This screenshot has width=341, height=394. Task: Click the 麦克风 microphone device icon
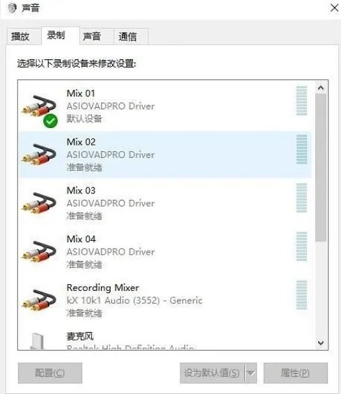38,341
